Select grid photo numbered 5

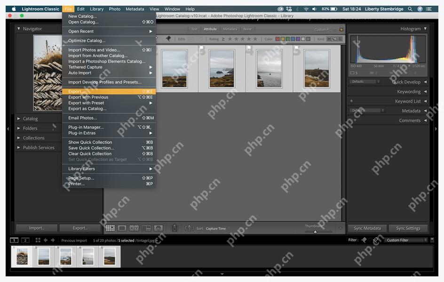(317, 69)
